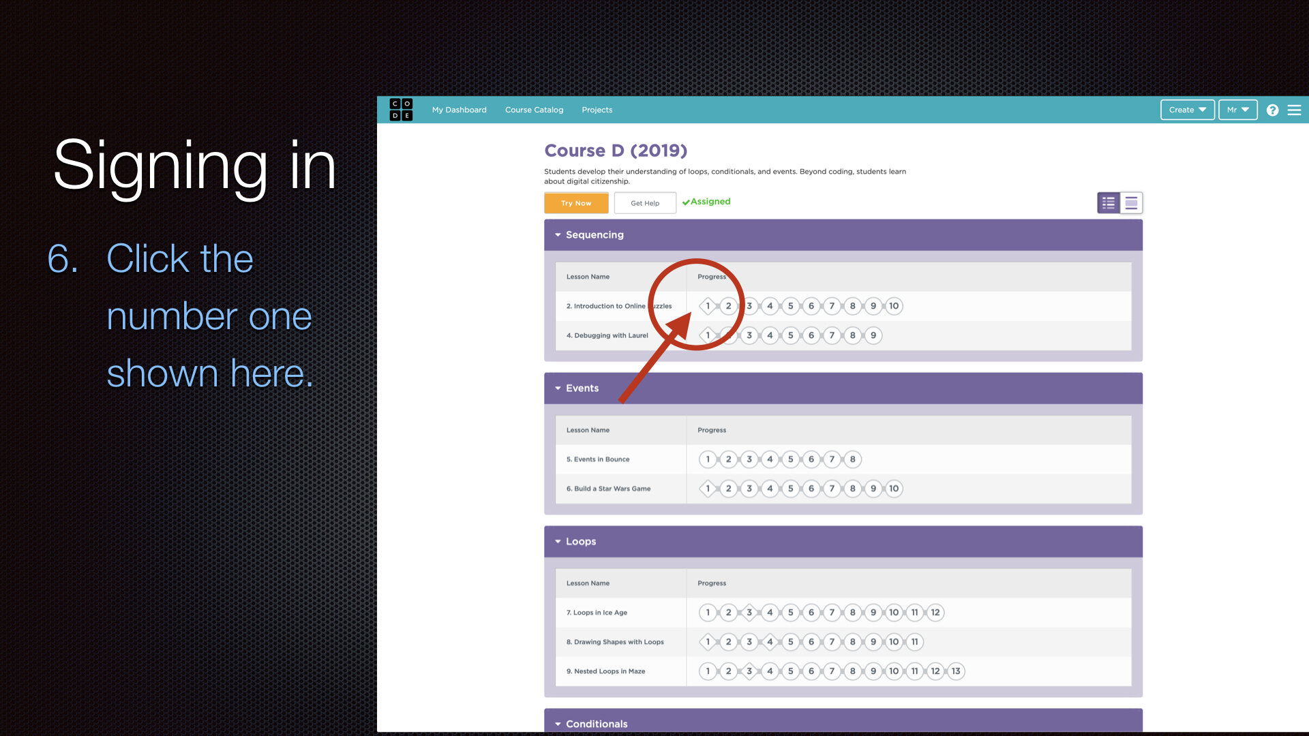Open the hamburger menu icon
1309x736 pixels.
tap(1294, 110)
